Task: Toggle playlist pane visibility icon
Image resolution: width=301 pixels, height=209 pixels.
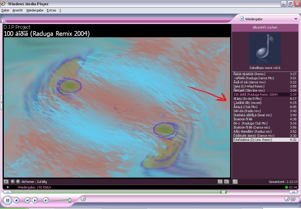Action: point(235,181)
